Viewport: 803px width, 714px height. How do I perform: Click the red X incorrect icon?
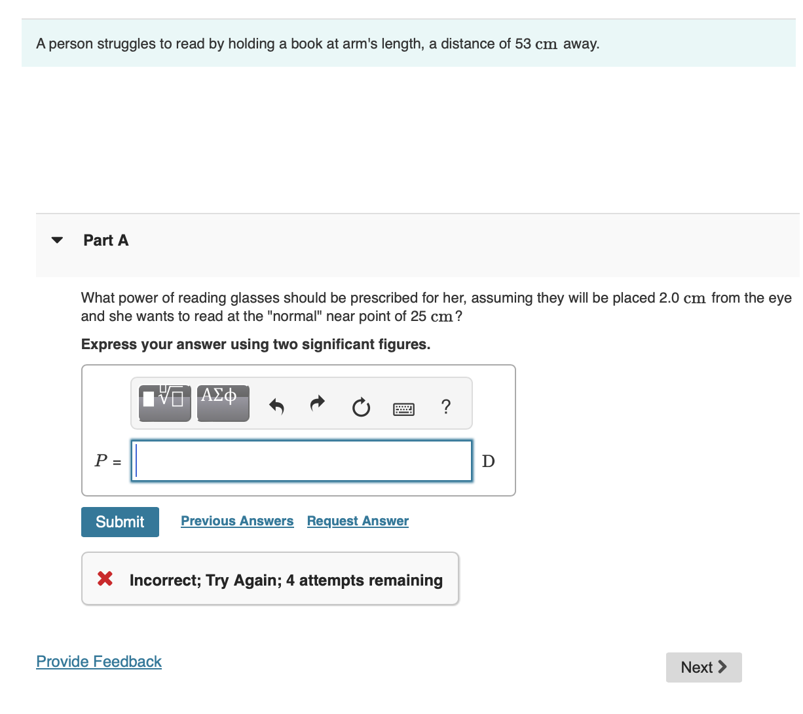click(x=105, y=578)
